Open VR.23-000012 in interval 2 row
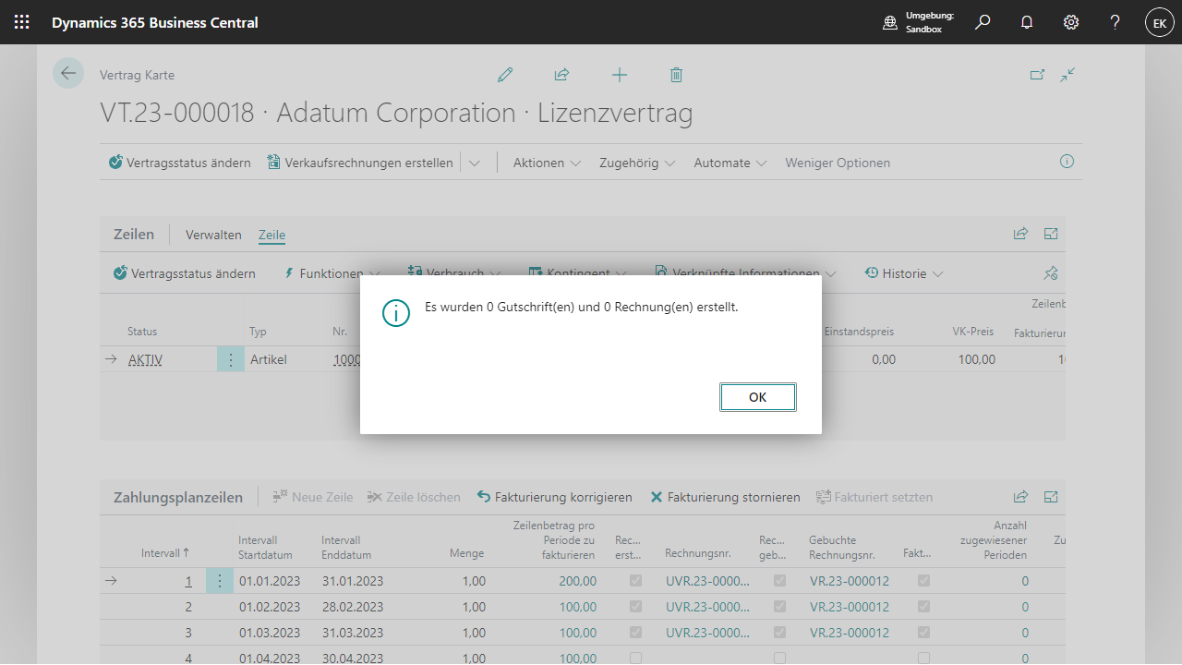1182x665 pixels. click(x=850, y=607)
